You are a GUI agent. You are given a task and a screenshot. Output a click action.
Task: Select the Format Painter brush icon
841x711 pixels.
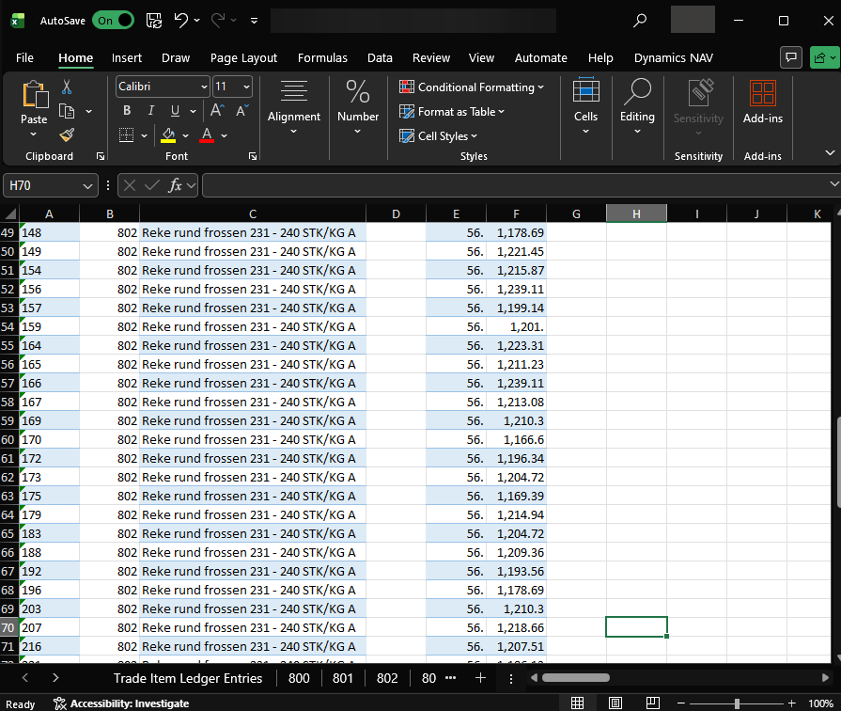pos(67,134)
